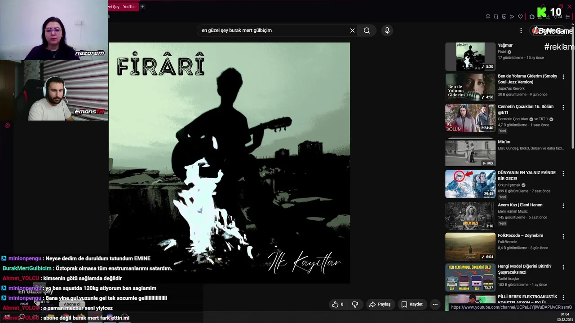The width and height of the screenshot is (575, 323).
Task: Open the Mix'im playlist thumbnail
Action: [x=470, y=153]
